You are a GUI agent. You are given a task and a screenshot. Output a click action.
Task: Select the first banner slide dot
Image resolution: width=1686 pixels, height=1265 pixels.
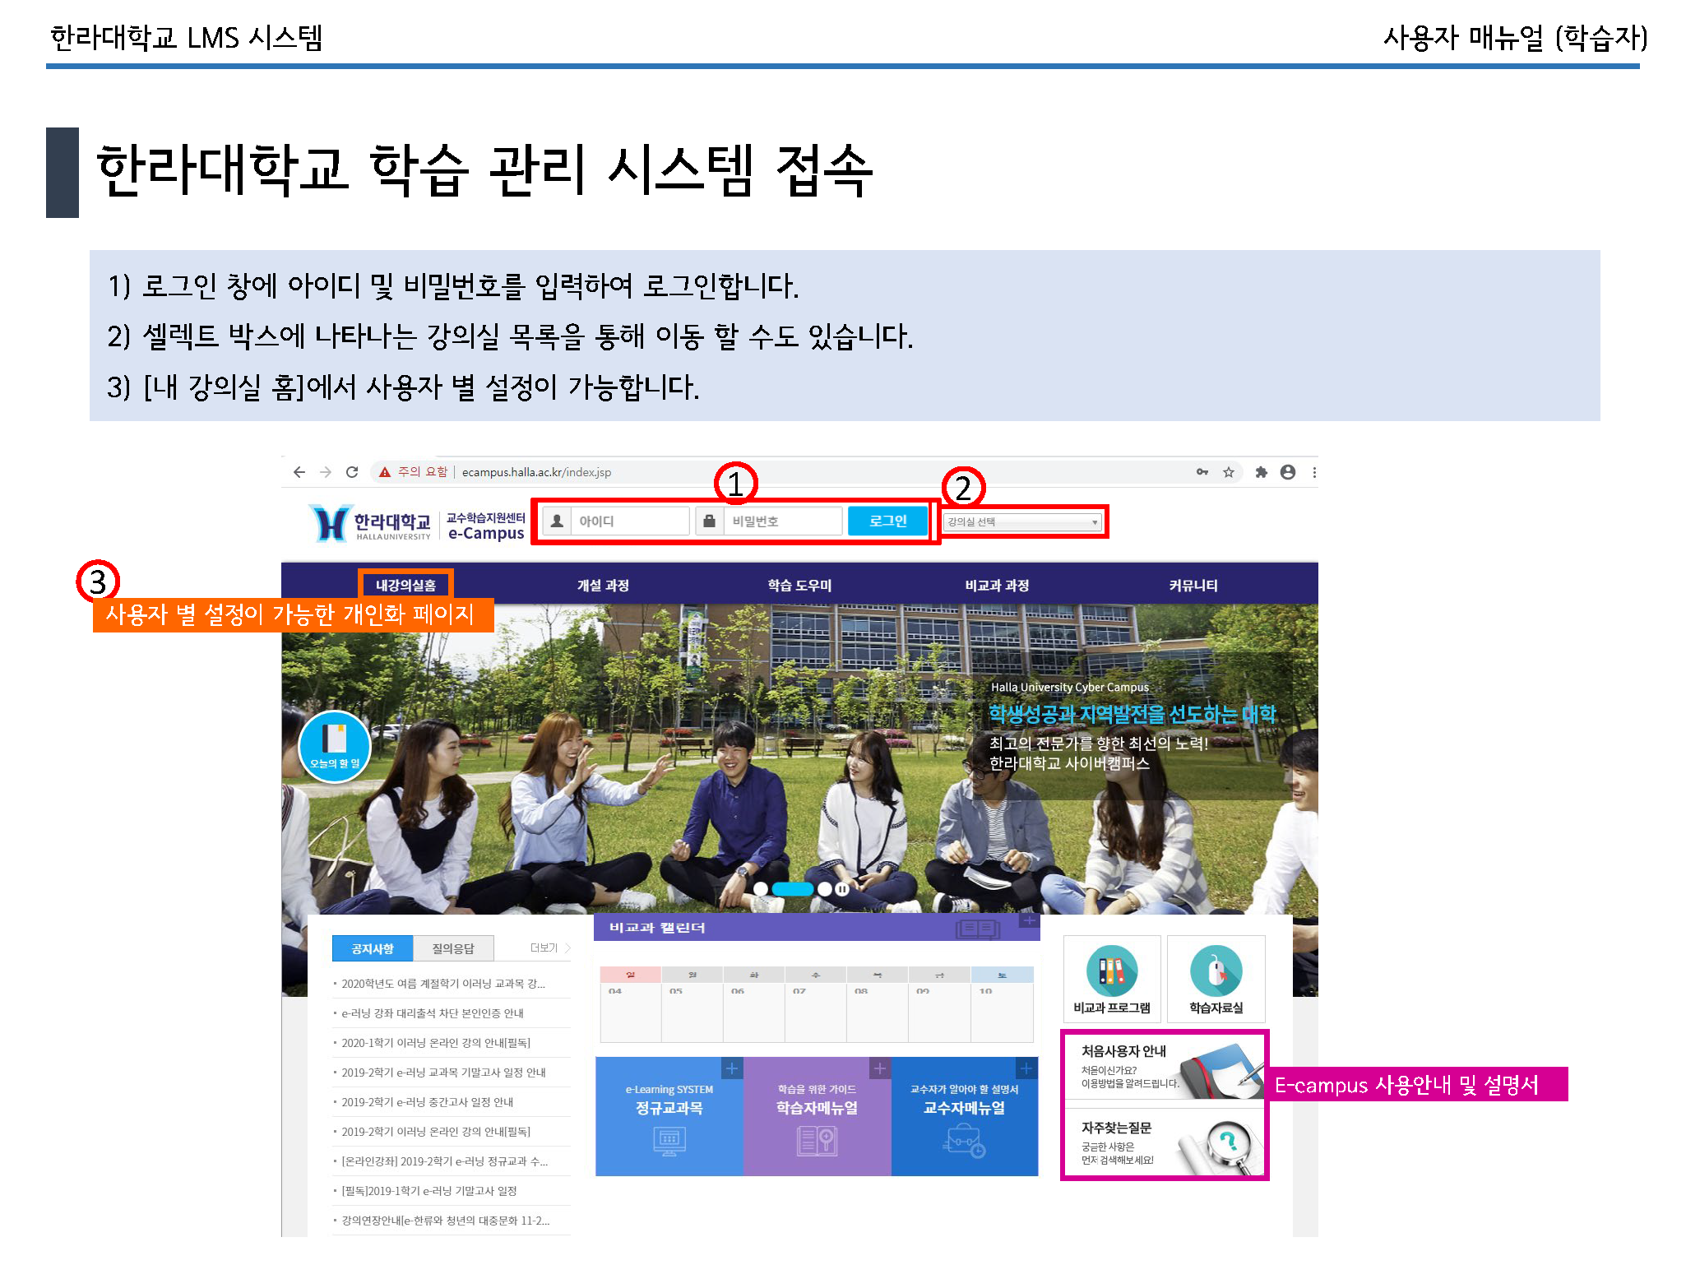point(761,889)
